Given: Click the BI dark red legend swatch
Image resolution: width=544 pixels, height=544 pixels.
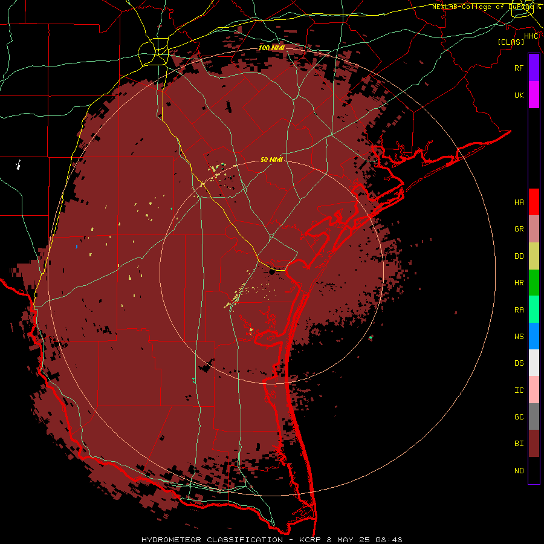Looking at the screenshot, I should tap(534, 444).
